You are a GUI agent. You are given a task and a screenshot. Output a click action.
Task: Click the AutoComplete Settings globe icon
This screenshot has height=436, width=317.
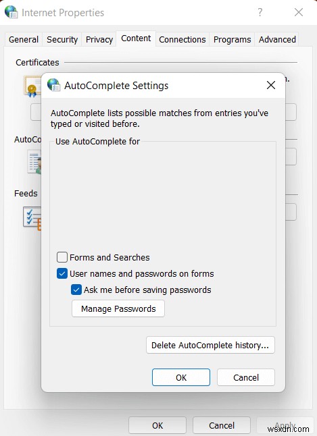[x=54, y=85]
